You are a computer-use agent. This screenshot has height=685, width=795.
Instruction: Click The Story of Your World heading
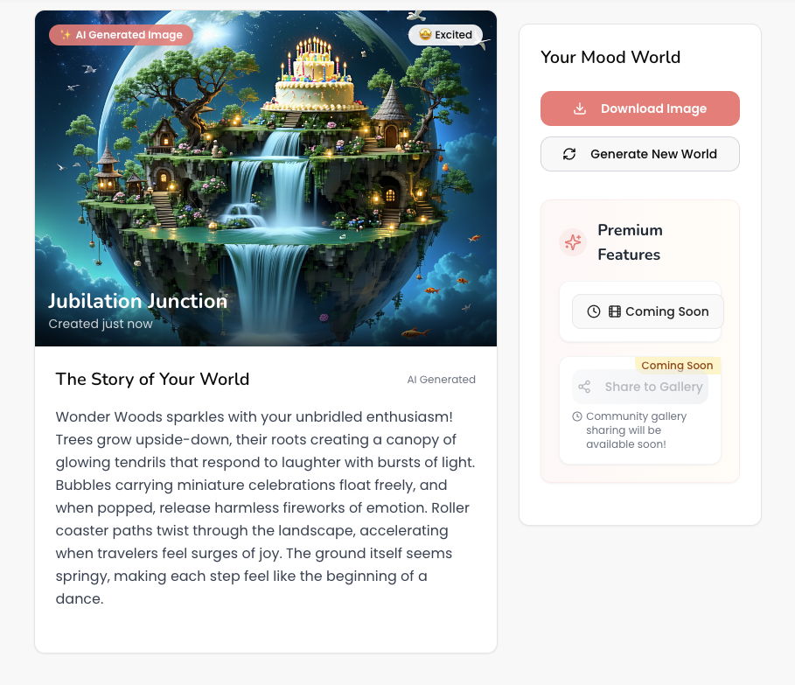pyautogui.click(x=152, y=380)
